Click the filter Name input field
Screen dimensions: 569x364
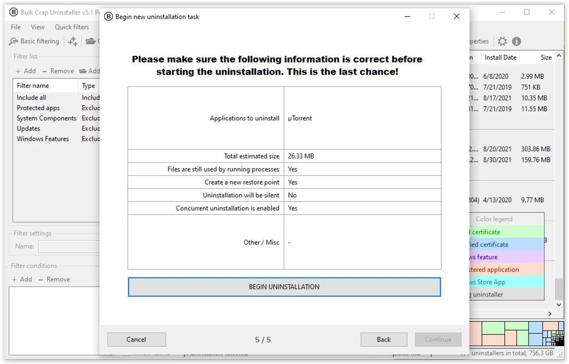point(69,247)
